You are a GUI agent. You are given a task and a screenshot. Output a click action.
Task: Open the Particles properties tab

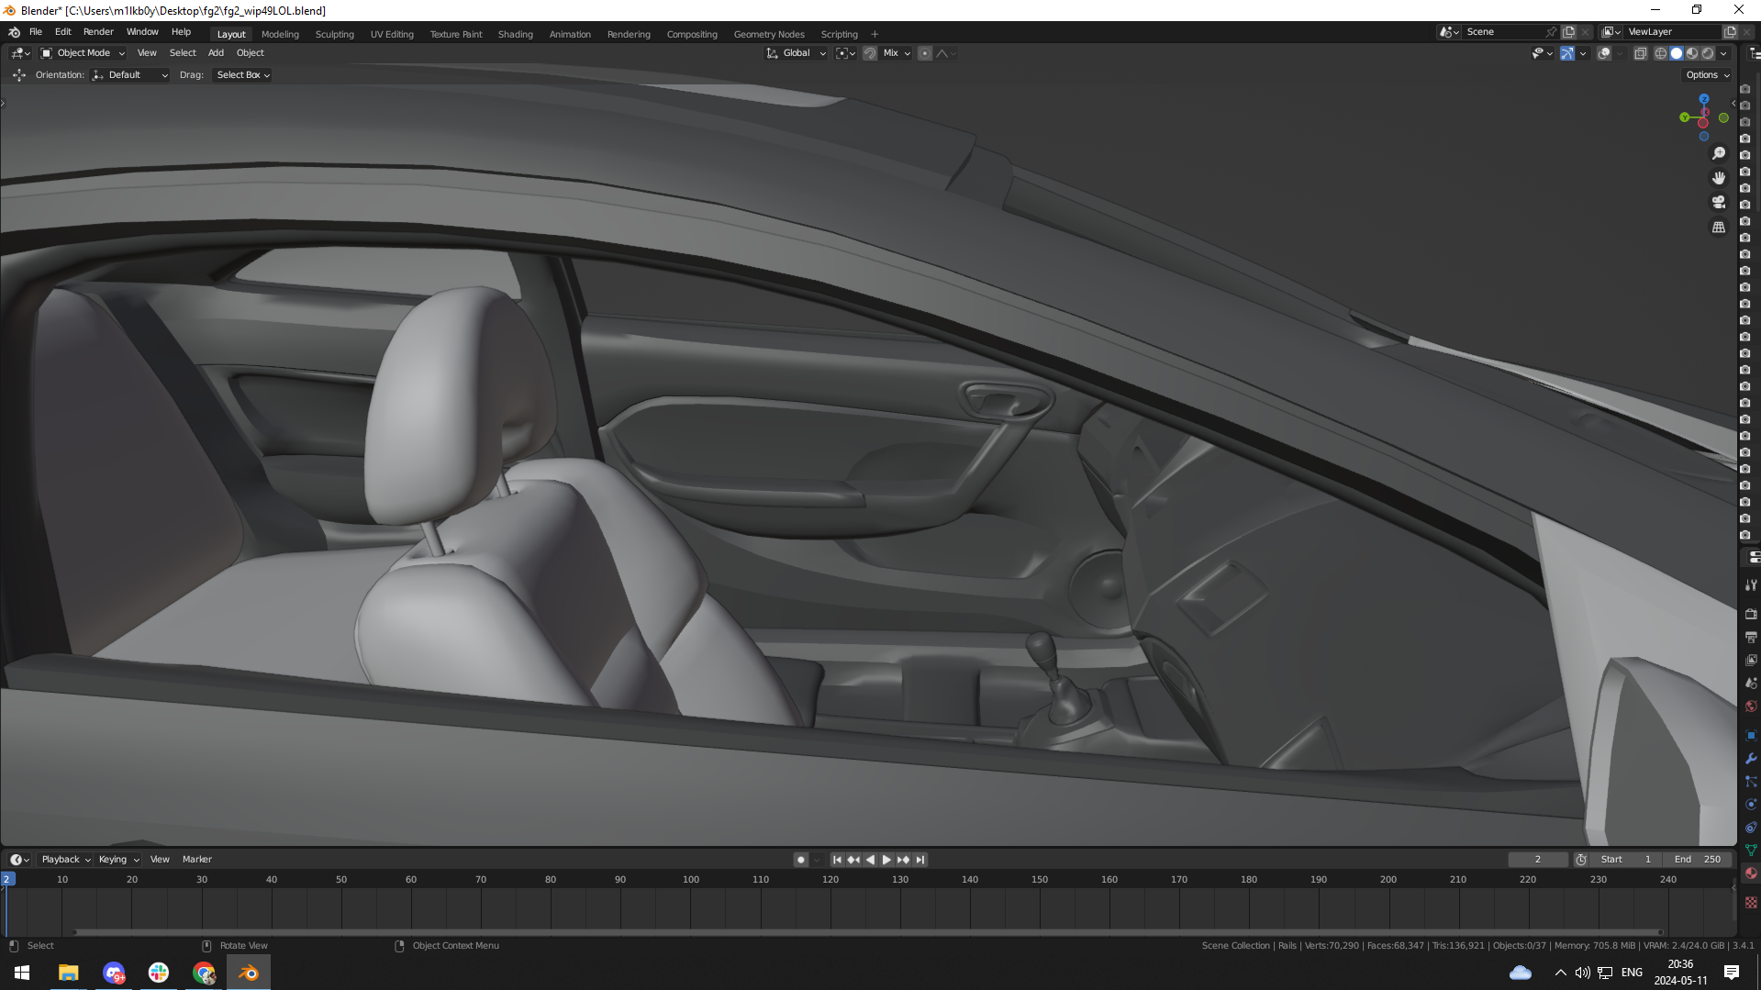click(1751, 781)
